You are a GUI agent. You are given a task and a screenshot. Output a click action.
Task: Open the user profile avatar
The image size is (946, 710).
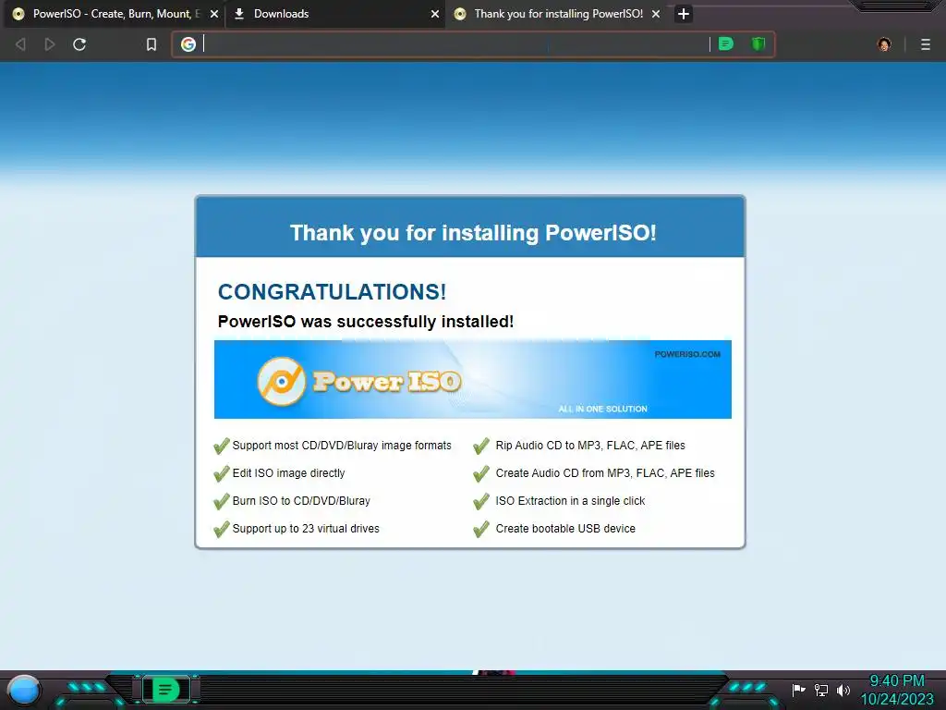click(884, 44)
